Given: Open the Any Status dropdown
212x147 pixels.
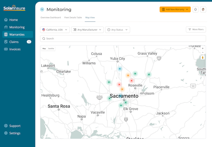Looking at the screenshot, I should (118, 30).
